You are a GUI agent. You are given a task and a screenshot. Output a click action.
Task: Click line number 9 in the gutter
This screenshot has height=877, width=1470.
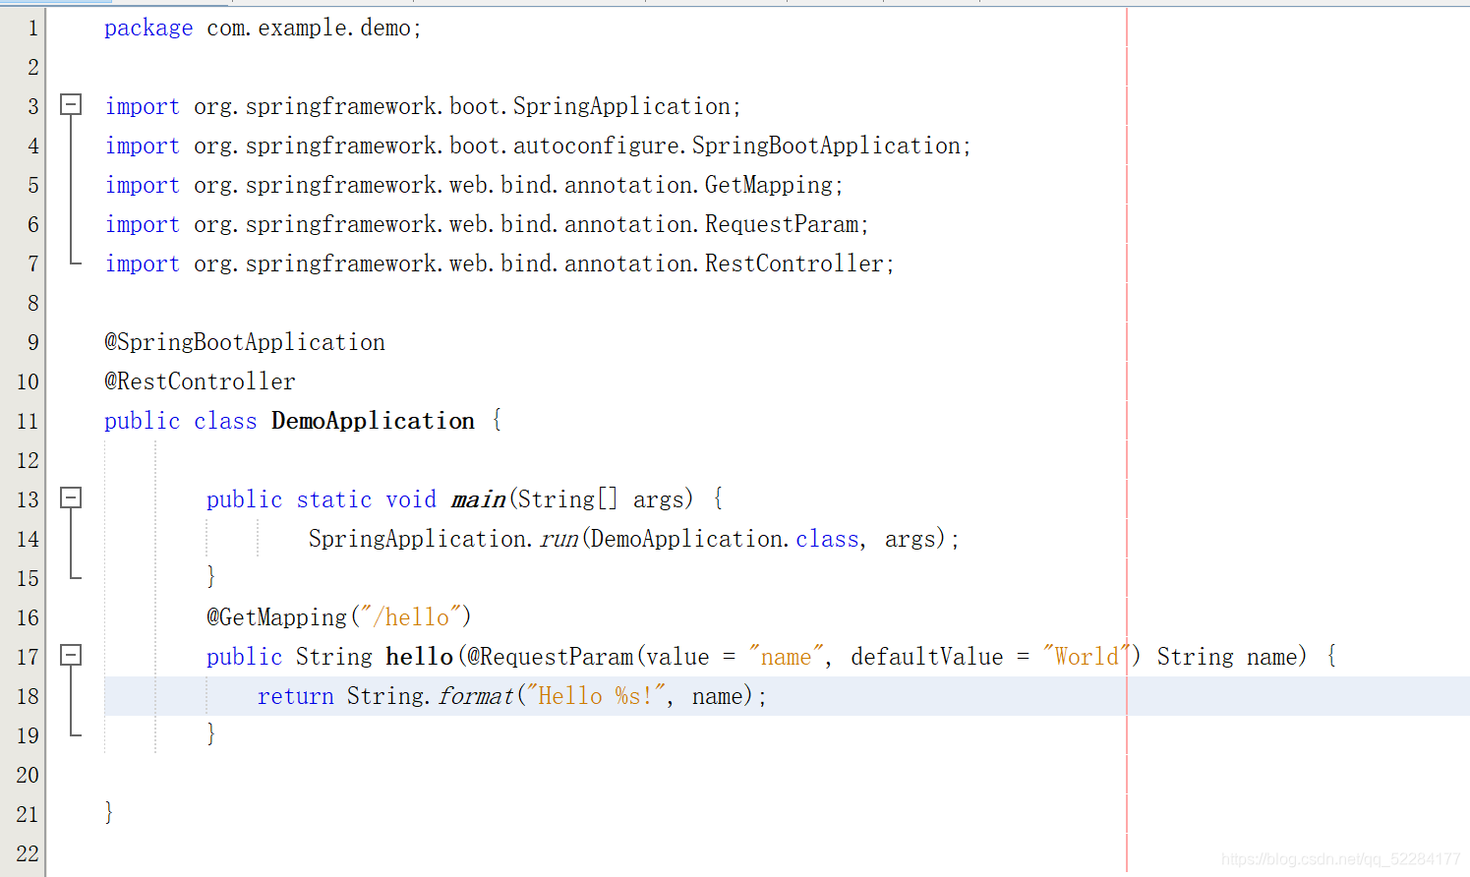tap(32, 342)
